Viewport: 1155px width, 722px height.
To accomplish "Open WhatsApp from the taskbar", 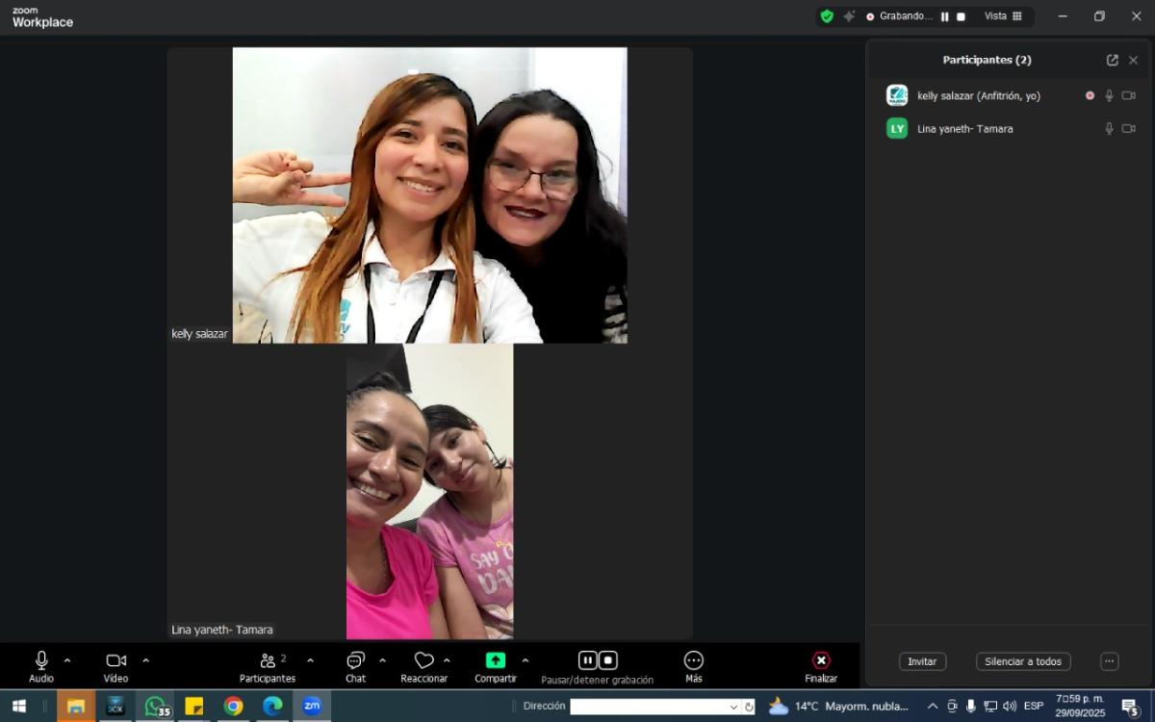I will point(154,706).
